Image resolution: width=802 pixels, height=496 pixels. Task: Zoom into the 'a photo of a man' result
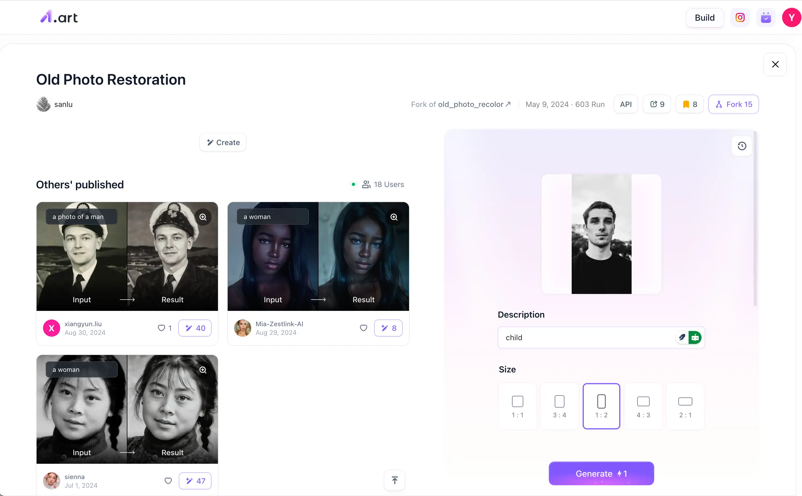pos(203,217)
